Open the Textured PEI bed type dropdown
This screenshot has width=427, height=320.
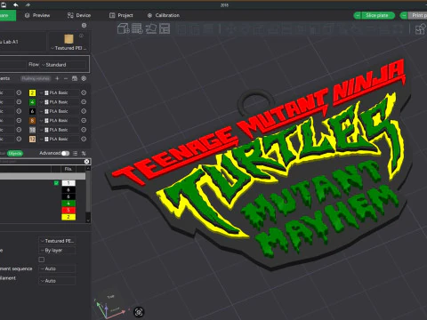pyautogui.click(x=68, y=48)
